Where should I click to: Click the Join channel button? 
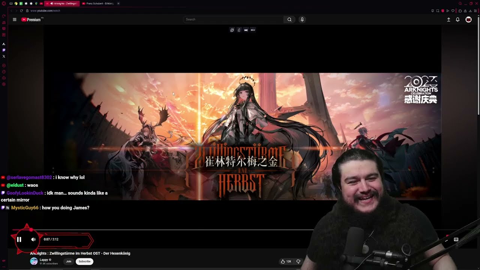click(x=69, y=261)
